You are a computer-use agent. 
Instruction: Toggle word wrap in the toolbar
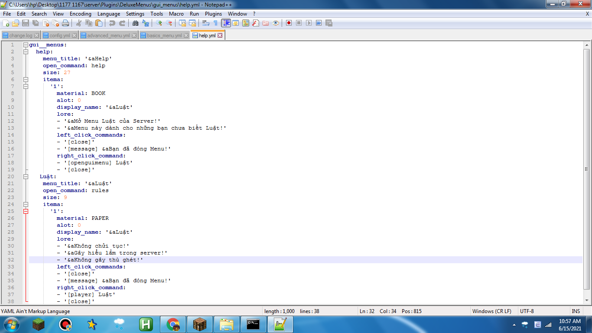tap(206, 23)
